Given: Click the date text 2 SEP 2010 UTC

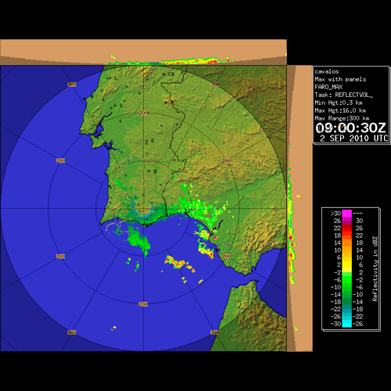Looking at the screenshot, I should [x=353, y=138].
